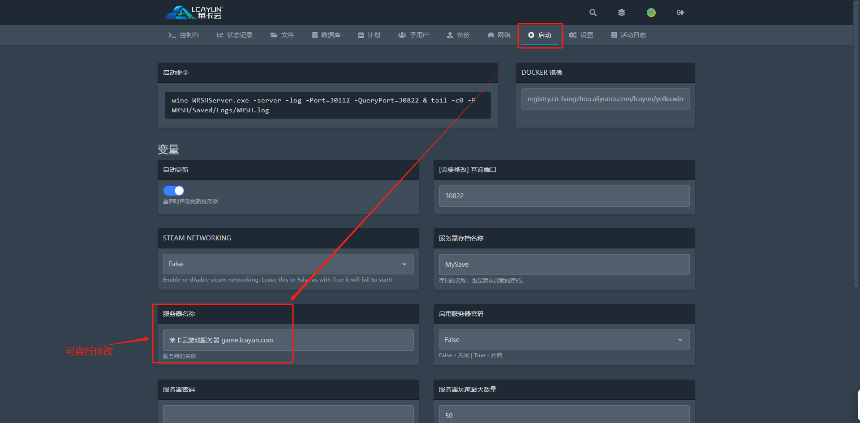Screen dimensions: 860x423
Task: Click the folder icon beside 文件
Action: tap(274, 35)
